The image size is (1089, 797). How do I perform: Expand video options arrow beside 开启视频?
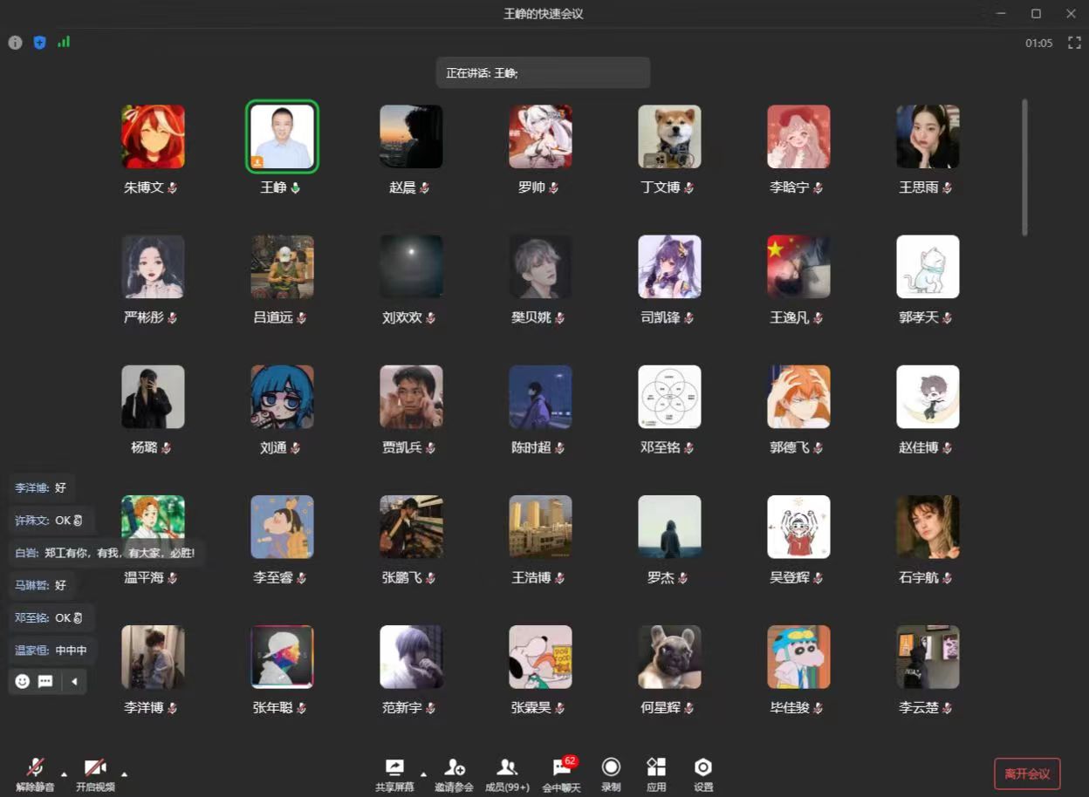pos(124,773)
